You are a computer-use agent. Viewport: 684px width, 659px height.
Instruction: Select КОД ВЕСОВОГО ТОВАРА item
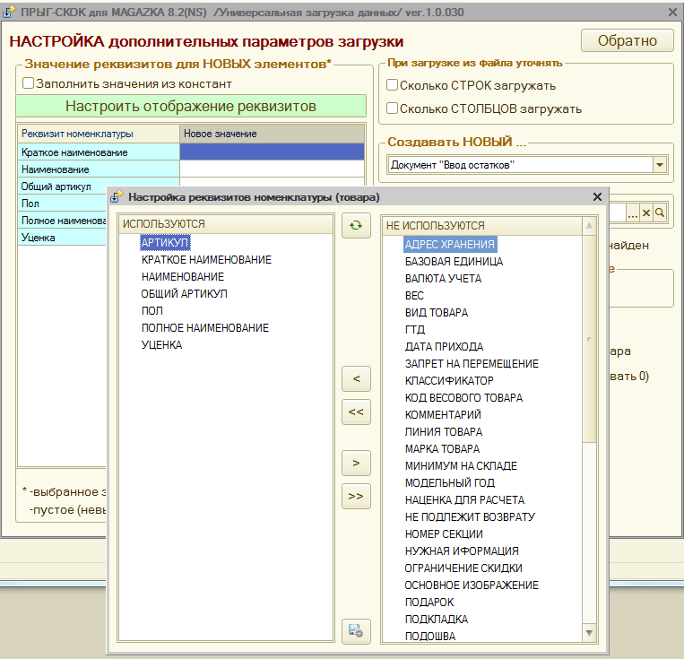click(463, 397)
